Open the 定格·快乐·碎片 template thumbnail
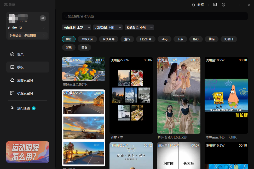Viewport: 254px width, 169px height. point(131,156)
